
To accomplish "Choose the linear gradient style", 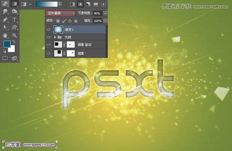I will click(x=73, y=4).
